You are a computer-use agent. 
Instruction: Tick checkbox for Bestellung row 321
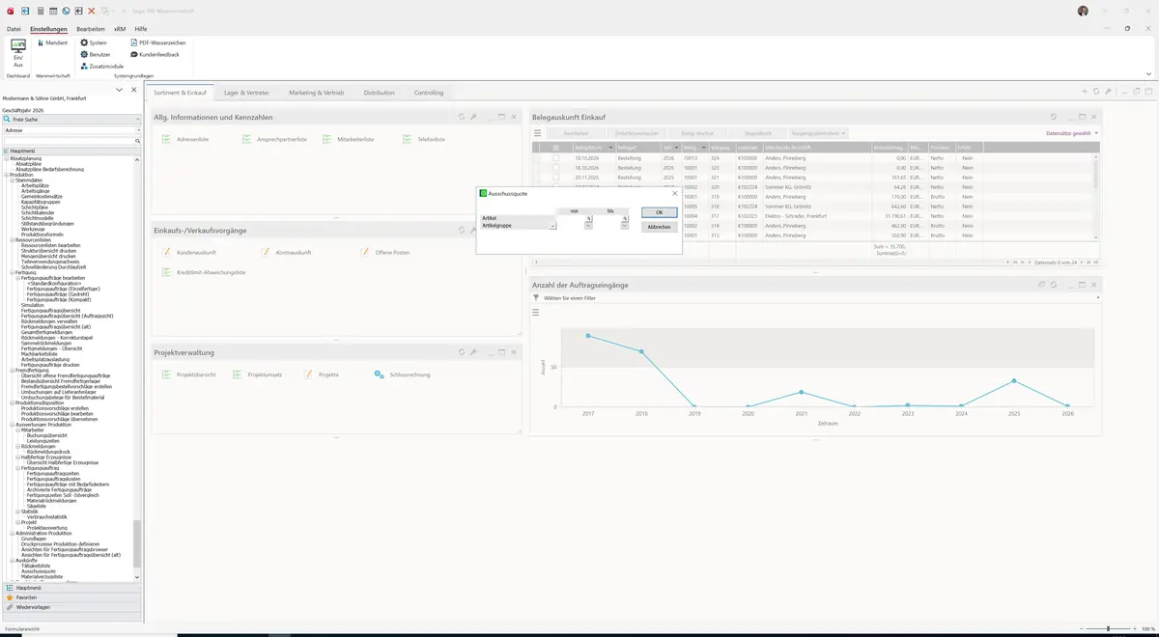tap(555, 178)
